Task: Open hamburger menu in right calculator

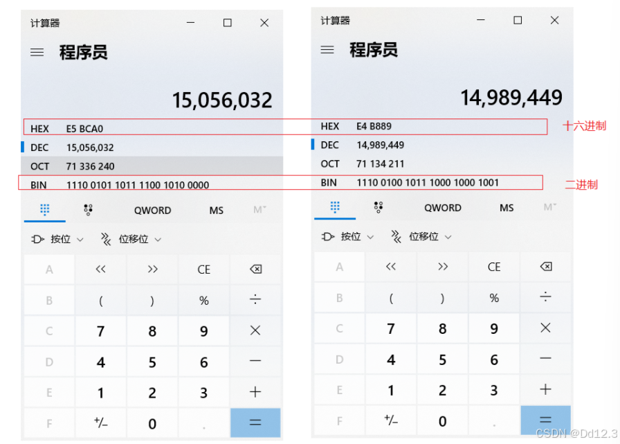Action: click(x=327, y=50)
